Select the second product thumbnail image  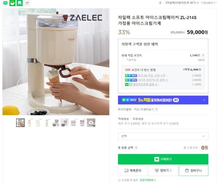(30, 123)
